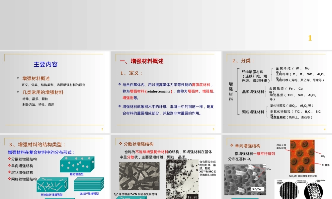Click the blue 主要内容 heading
This screenshot has width=332, height=199.
pos(45,64)
